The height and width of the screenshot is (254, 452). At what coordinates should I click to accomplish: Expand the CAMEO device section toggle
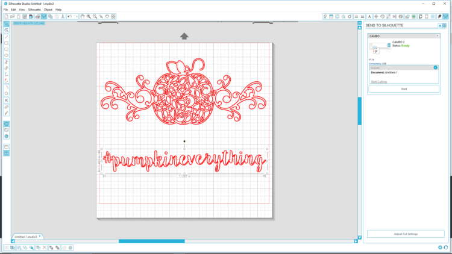437,36
